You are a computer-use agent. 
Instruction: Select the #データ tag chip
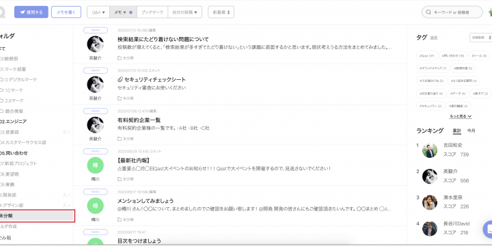[457, 93]
